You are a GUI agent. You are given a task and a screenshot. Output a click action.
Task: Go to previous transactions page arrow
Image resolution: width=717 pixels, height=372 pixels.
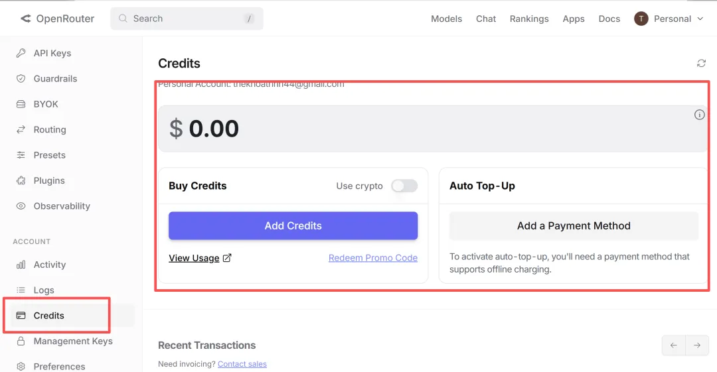[x=674, y=345]
